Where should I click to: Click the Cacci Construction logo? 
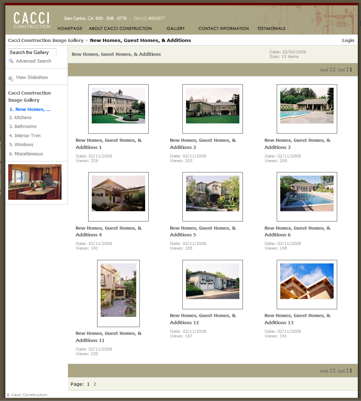point(32,20)
